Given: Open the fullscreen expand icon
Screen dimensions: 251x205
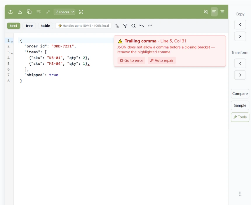Looking at the screenshot, I should point(81,12).
